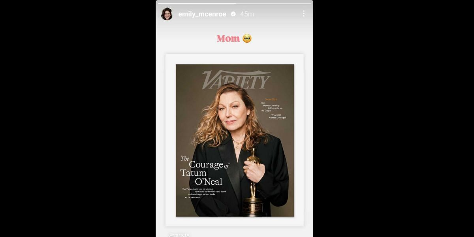Click the gold chain necklace on the cover
Viewport: 474px width, 237px height.
click(238, 142)
